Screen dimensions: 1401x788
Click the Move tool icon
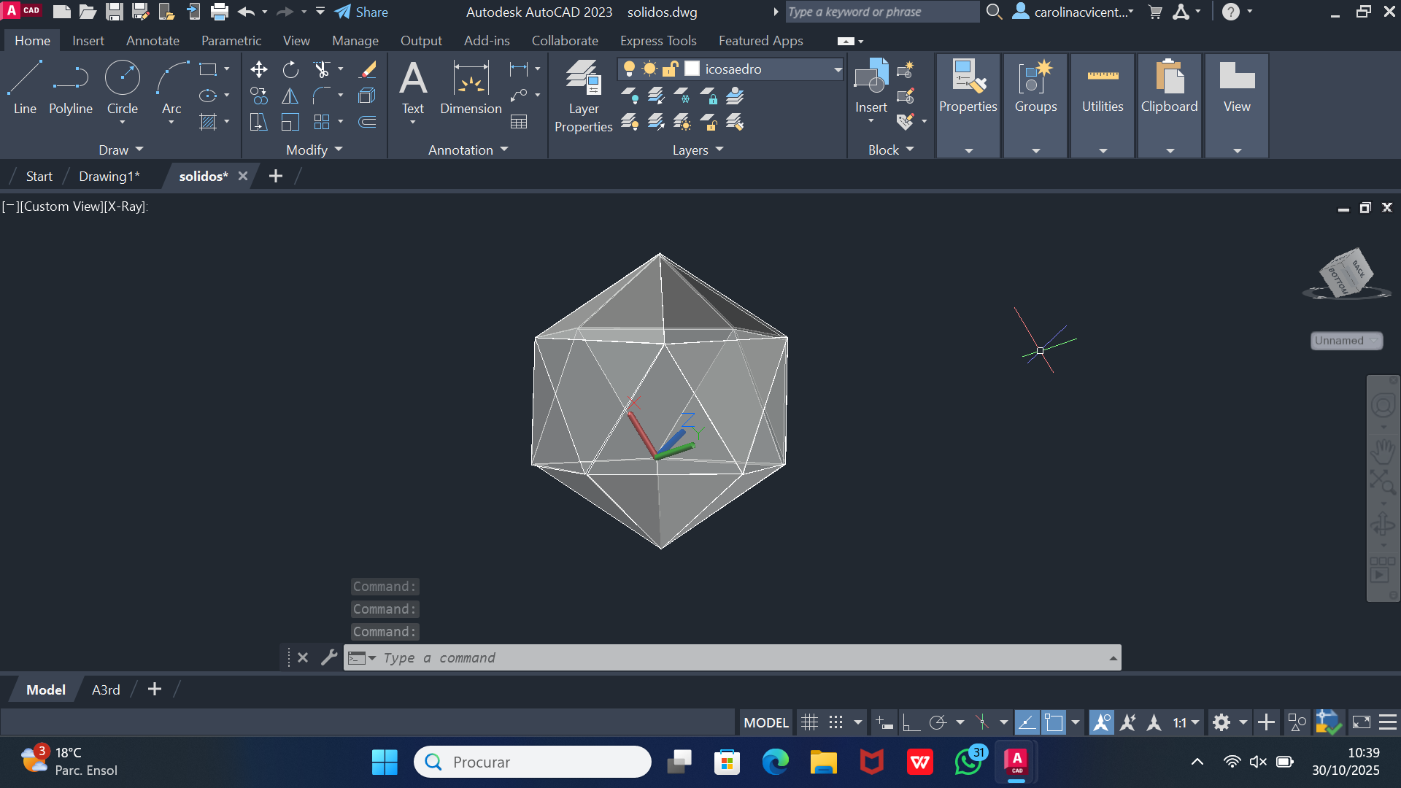coord(258,69)
